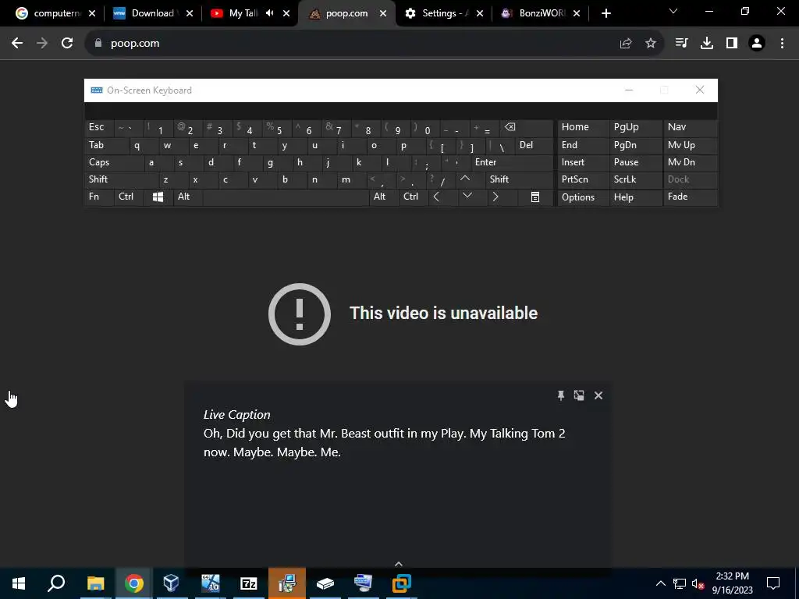Screen dimensions: 799x599
Task: Click the muted volume tray icon
Action: [698, 583]
